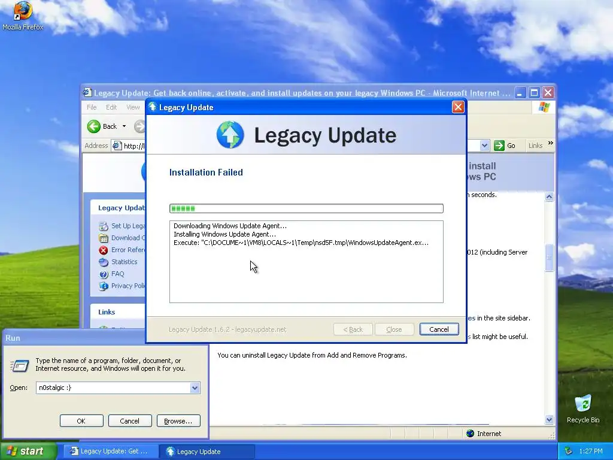Screen dimensions: 613x460
Task: Click the Privacy Policy sidebar icon
Action: click(103, 286)
